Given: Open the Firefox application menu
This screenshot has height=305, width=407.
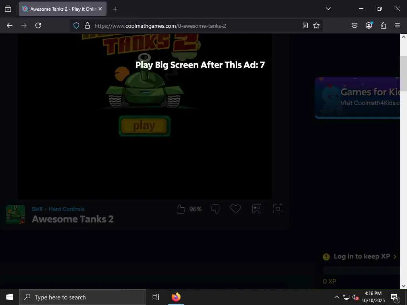Looking at the screenshot, I should [397, 25].
